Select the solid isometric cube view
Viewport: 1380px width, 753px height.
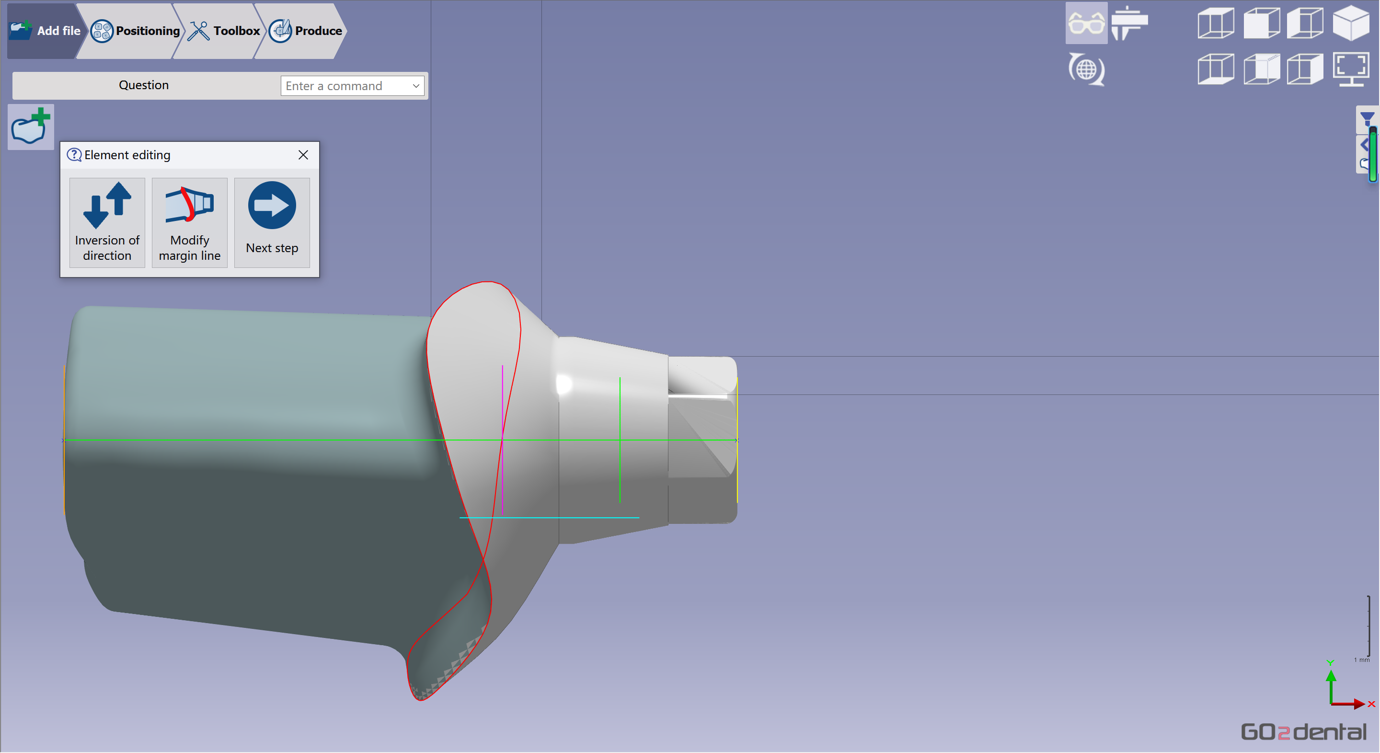point(1351,23)
